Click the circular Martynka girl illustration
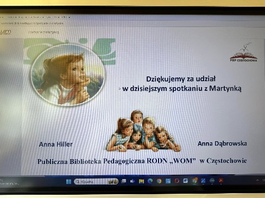This screenshot has height=198, width=265. (x=68, y=75)
